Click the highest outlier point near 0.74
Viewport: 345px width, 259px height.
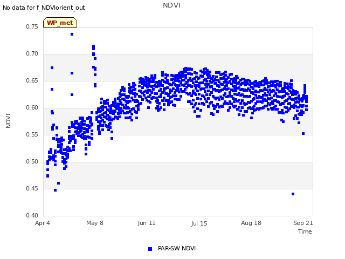click(72, 35)
